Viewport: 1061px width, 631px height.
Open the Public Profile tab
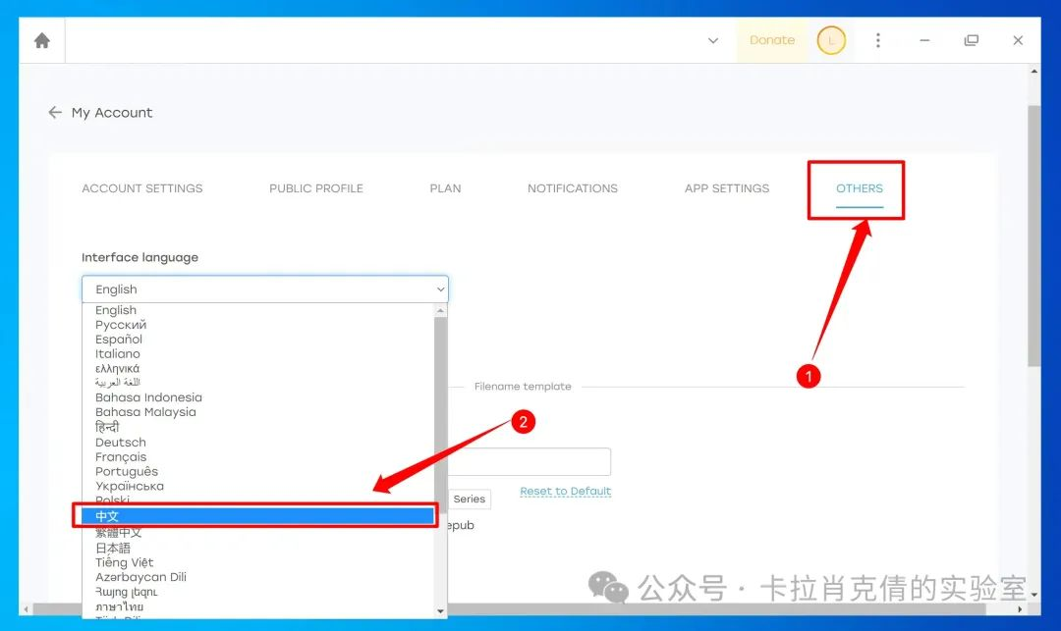pyautogui.click(x=315, y=188)
